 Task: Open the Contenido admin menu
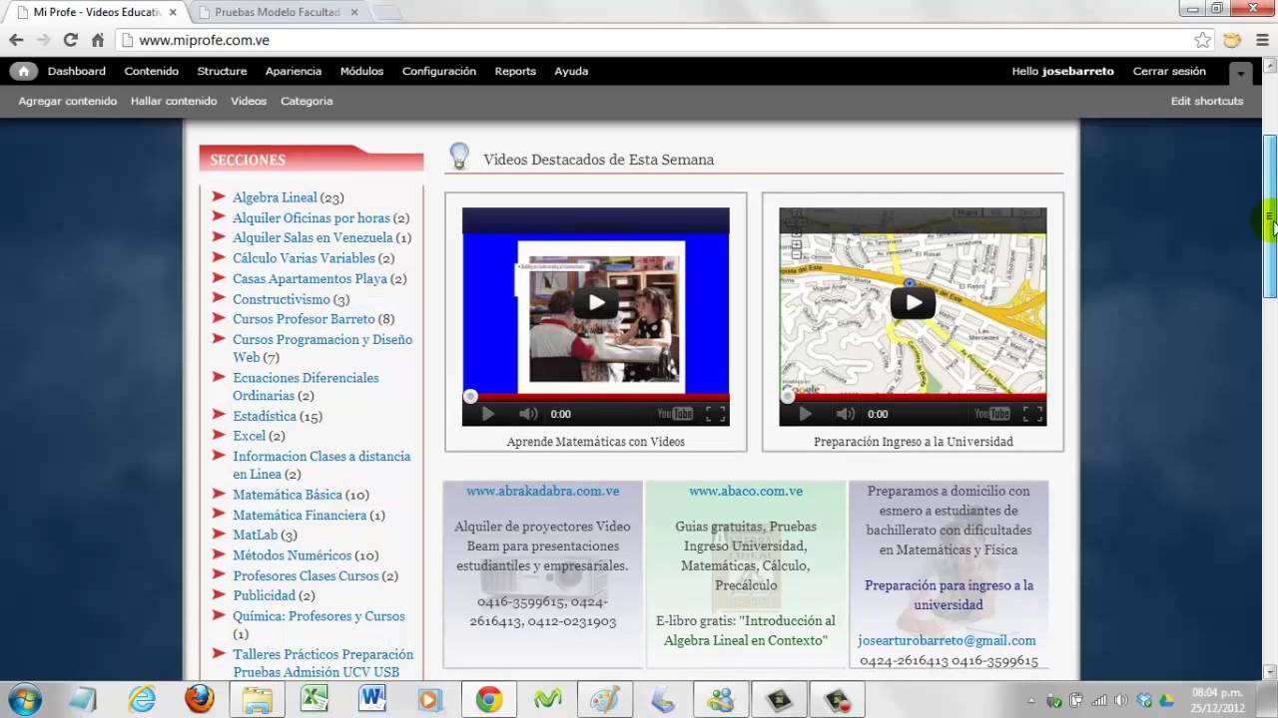[x=152, y=71]
